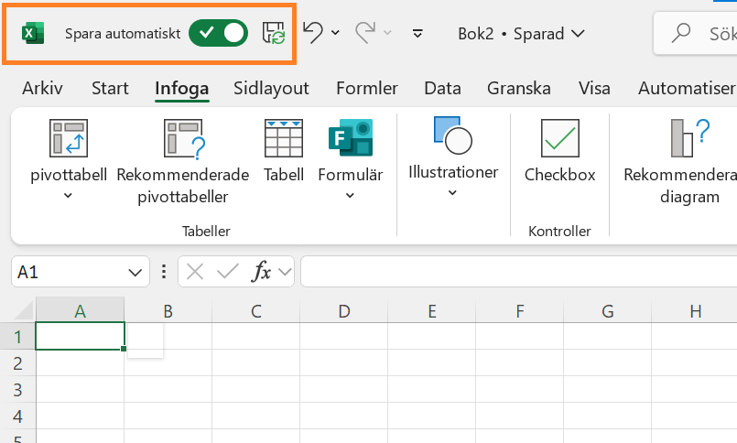
Task: Select row 1 header
Action: click(17, 336)
